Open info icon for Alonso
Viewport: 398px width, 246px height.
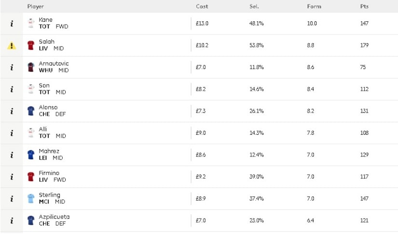coord(12,111)
